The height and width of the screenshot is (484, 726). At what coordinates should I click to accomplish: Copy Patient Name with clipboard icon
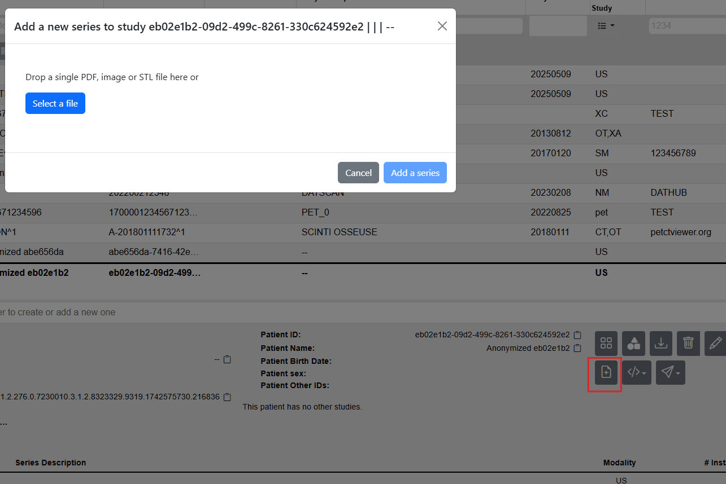tap(577, 348)
